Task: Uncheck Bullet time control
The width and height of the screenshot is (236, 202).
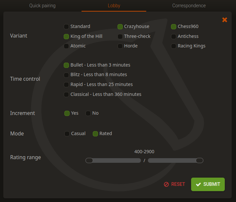Action: point(66,65)
